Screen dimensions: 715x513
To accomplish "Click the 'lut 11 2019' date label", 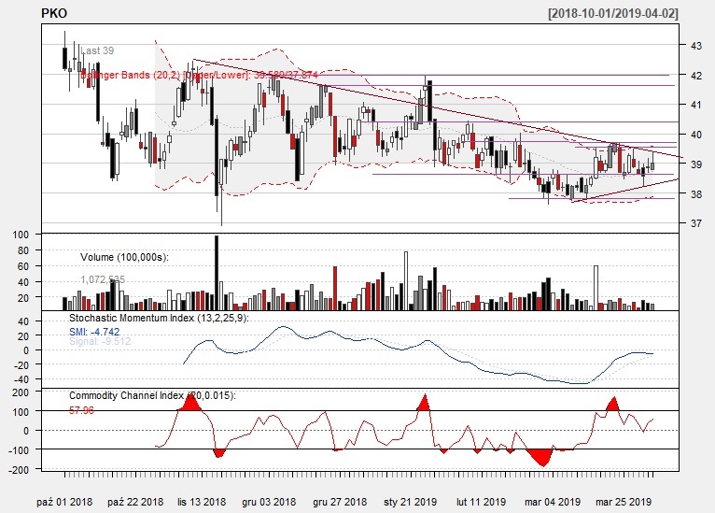I will pyautogui.click(x=481, y=502).
